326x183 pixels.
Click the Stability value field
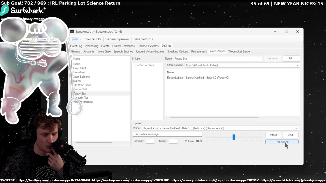pos(173,141)
